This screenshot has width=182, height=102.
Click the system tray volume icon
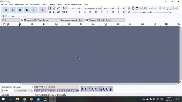tap(158, 99)
